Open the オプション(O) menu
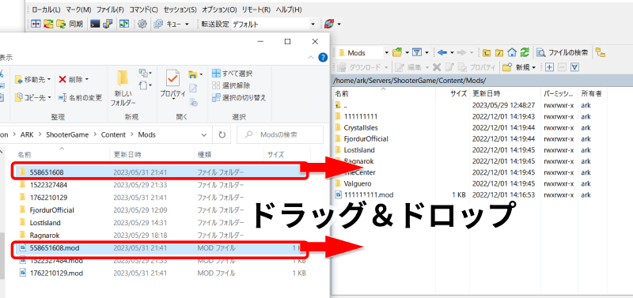 coord(219,9)
